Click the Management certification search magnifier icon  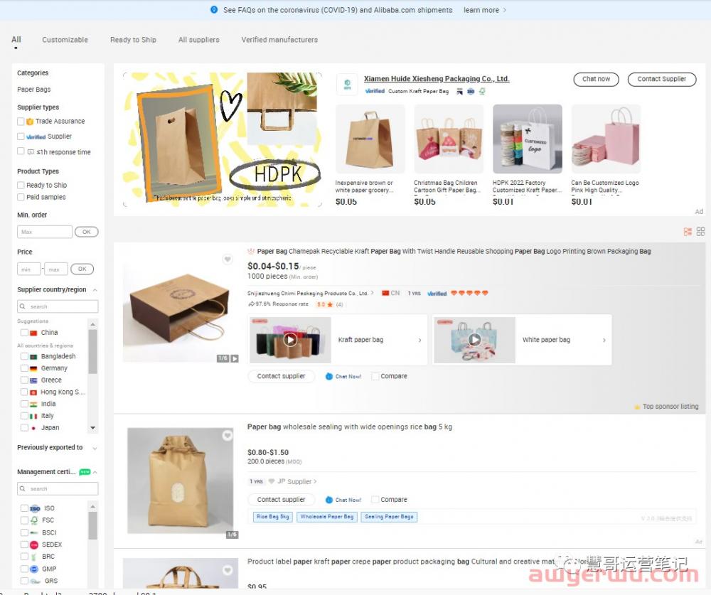point(22,489)
